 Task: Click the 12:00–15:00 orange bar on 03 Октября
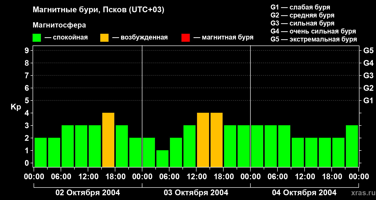pos(203,140)
